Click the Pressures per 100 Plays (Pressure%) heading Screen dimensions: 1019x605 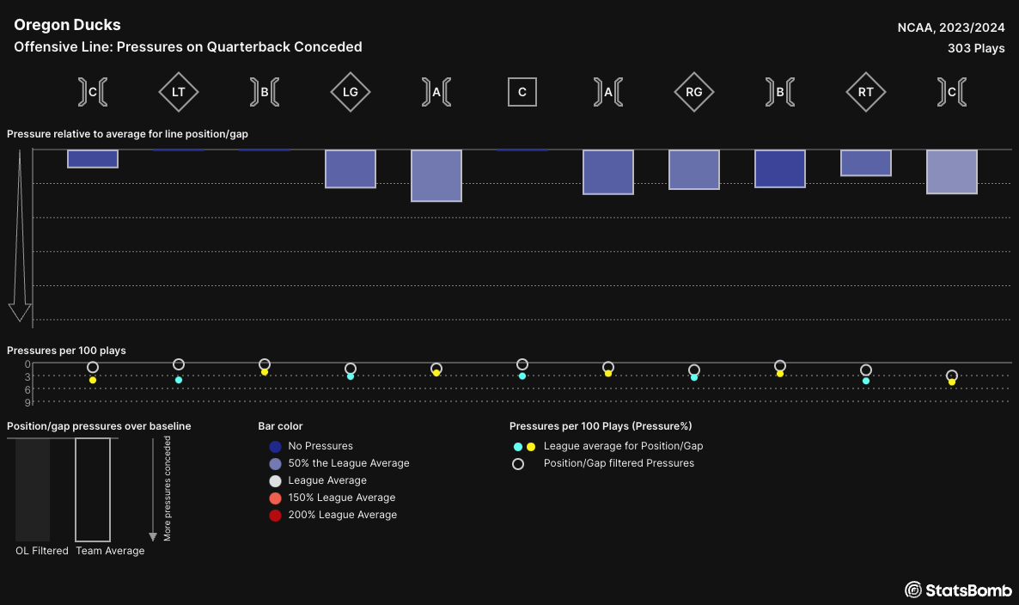click(601, 426)
